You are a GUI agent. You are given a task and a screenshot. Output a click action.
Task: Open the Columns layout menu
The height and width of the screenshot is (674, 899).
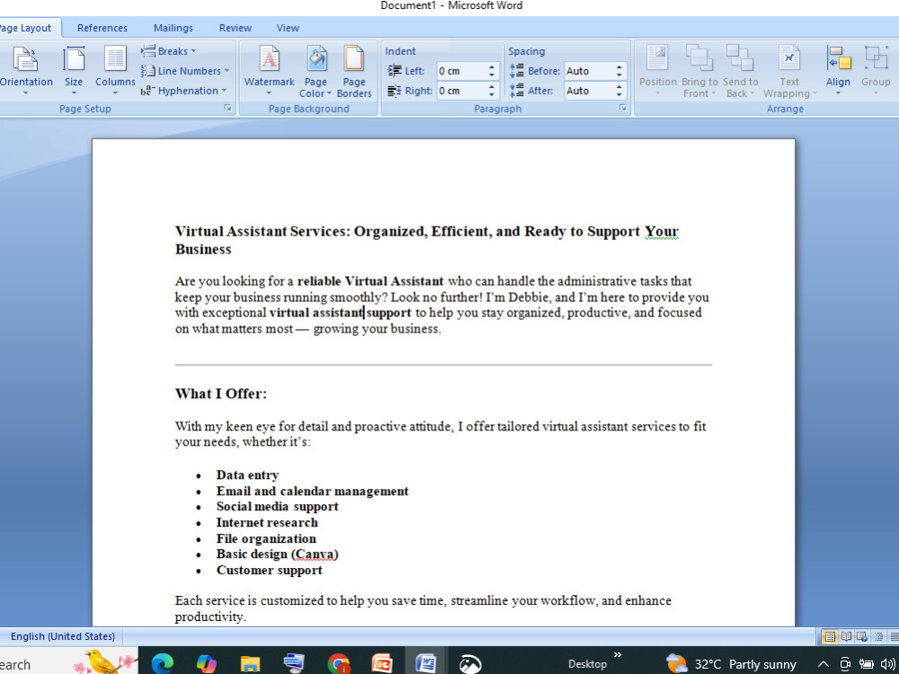[x=115, y=71]
